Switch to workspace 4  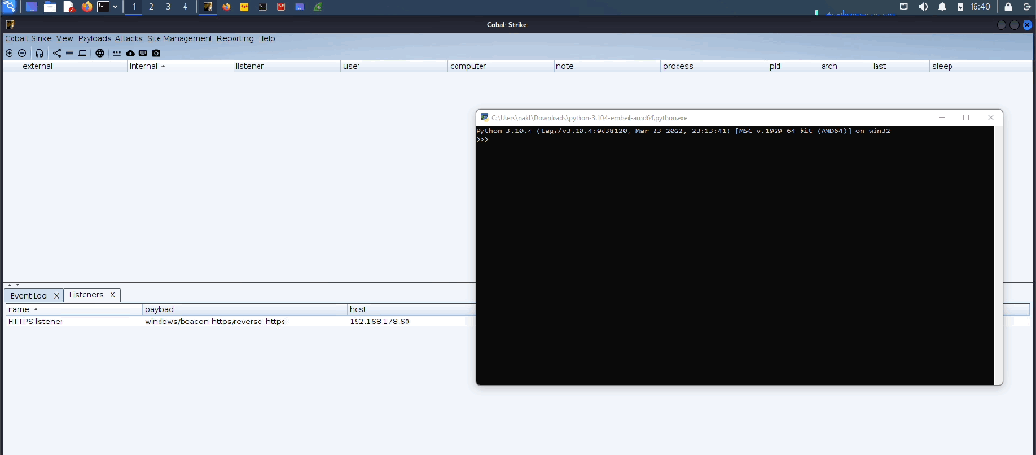pyautogui.click(x=185, y=7)
